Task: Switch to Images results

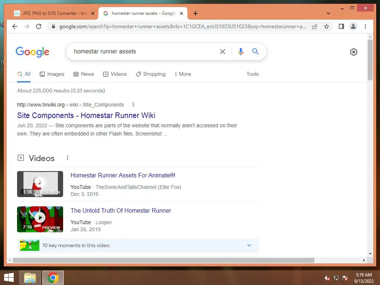Action: tap(52, 74)
